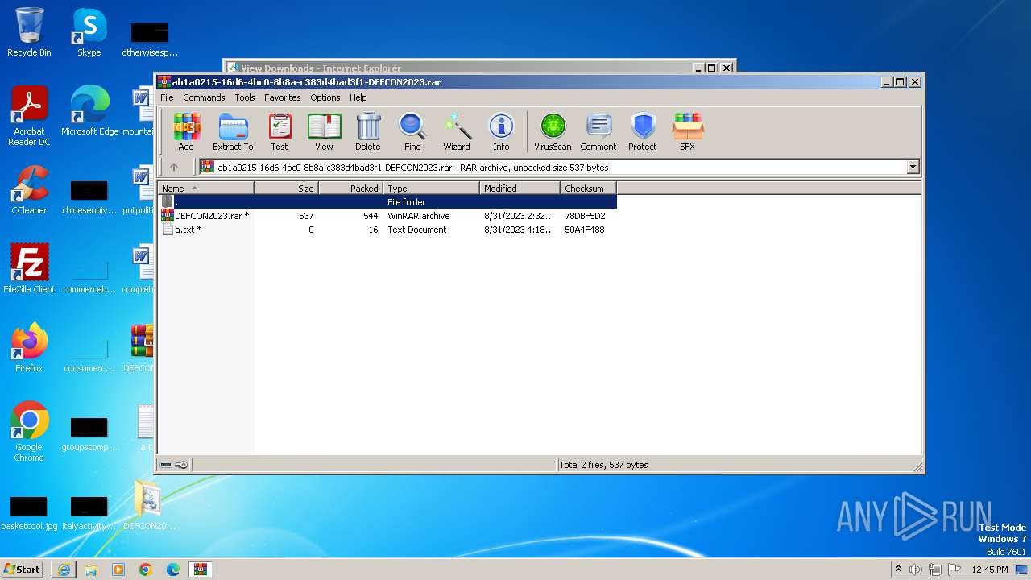
Task: Click the 'WinRAR archive' type cell
Action: coord(419,216)
